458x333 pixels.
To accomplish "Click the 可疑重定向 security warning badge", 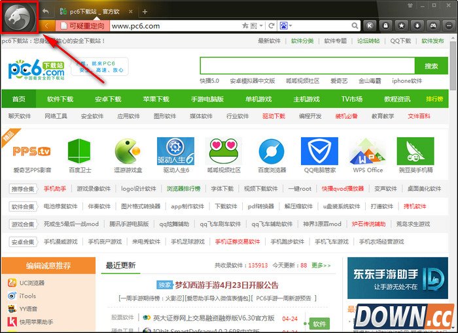I will 82,26.
